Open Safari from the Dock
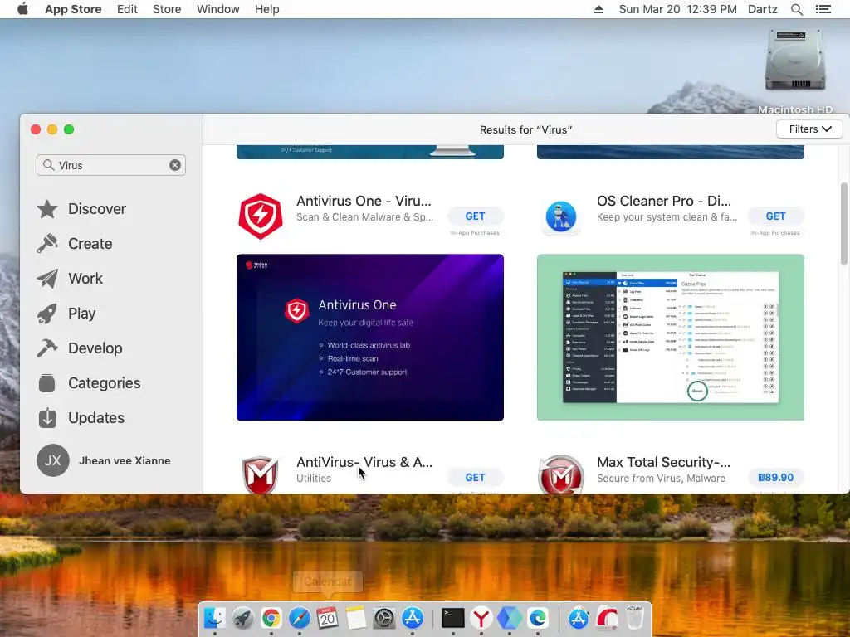Viewport: 850px width, 637px height. click(x=299, y=618)
